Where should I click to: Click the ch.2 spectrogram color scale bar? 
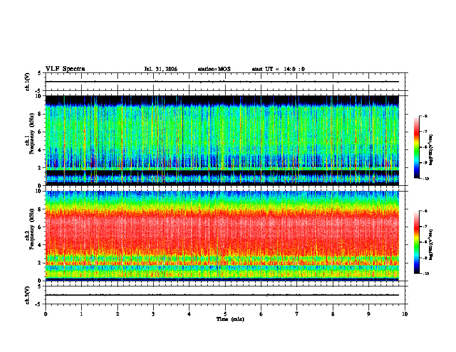(x=417, y=242)
